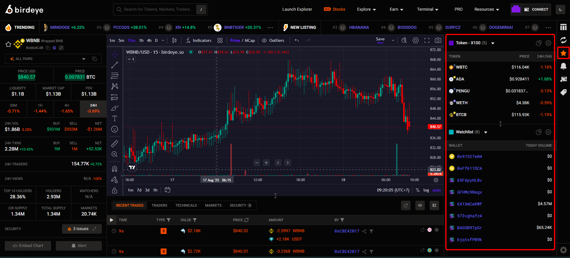570x258 pixels.
Task: Click the purple swatch beside CONNECT
Action: (516, 10)
